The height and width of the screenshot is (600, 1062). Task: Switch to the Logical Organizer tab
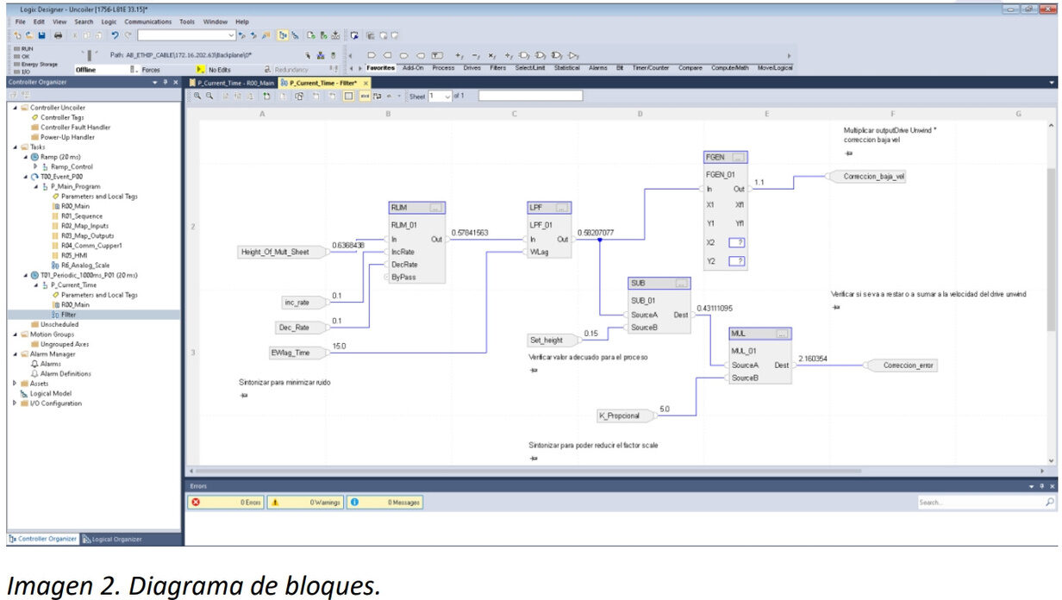112,539
